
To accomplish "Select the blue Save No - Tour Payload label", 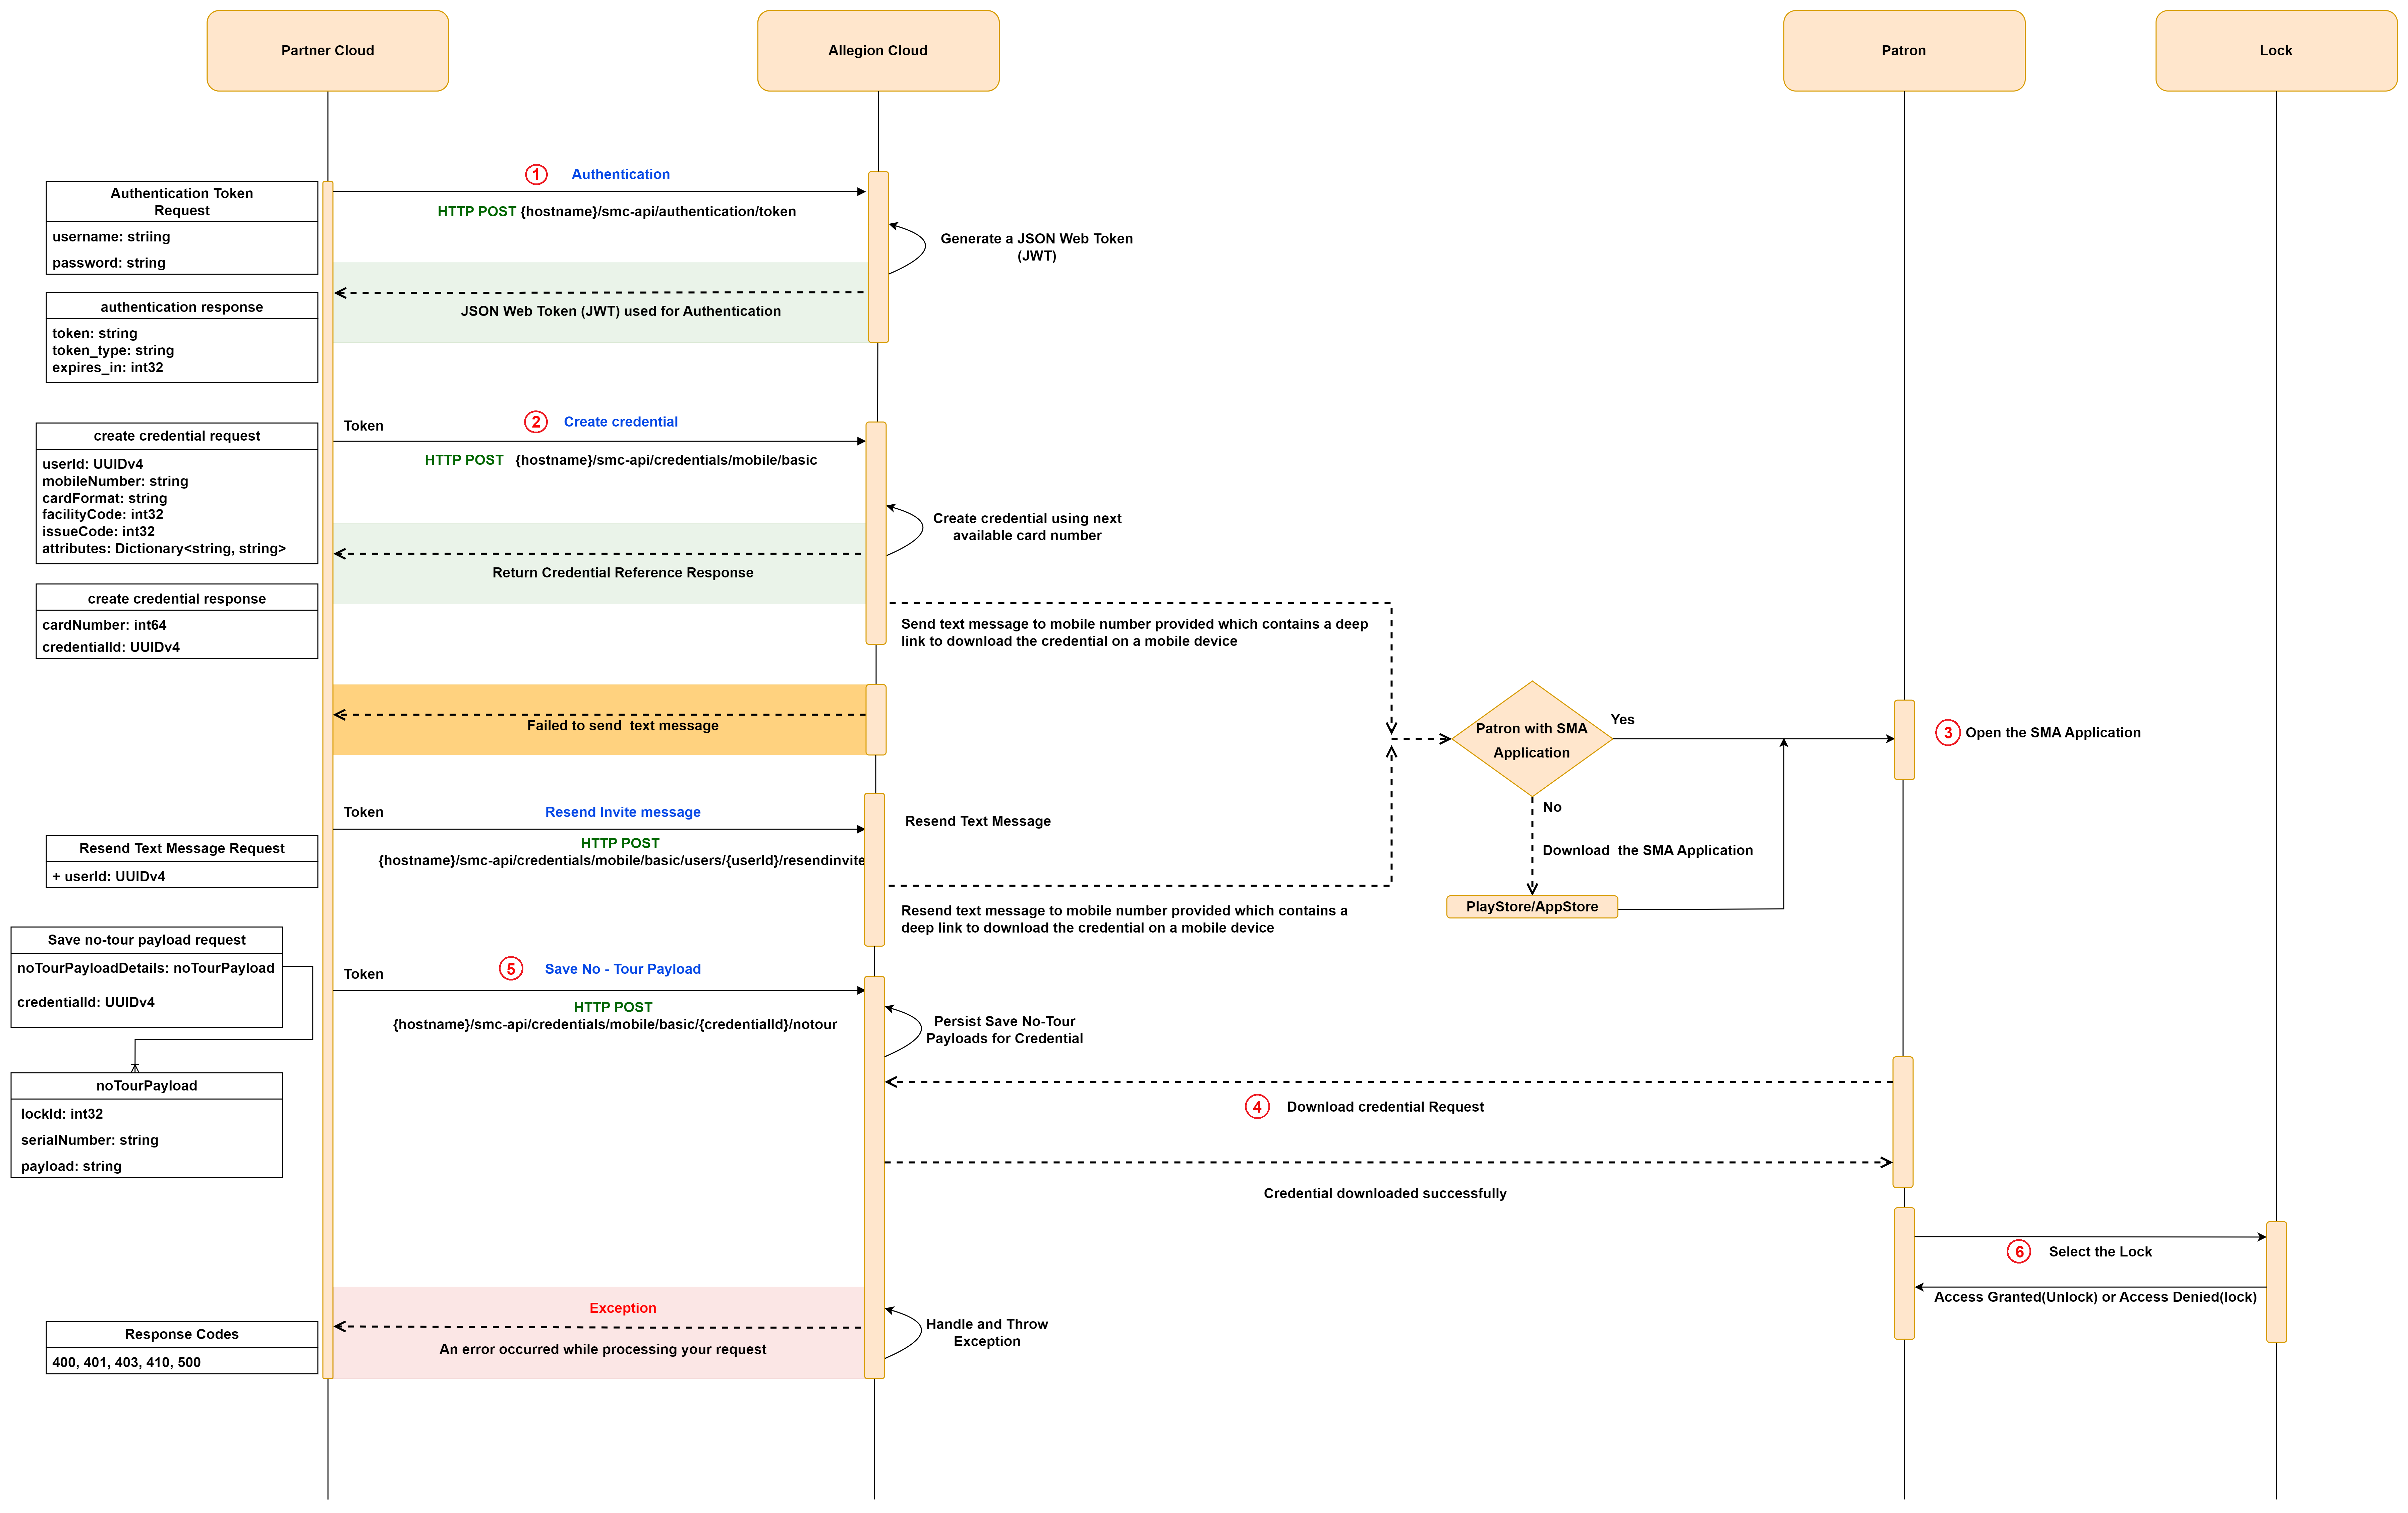I will click(x=623, y=969).
